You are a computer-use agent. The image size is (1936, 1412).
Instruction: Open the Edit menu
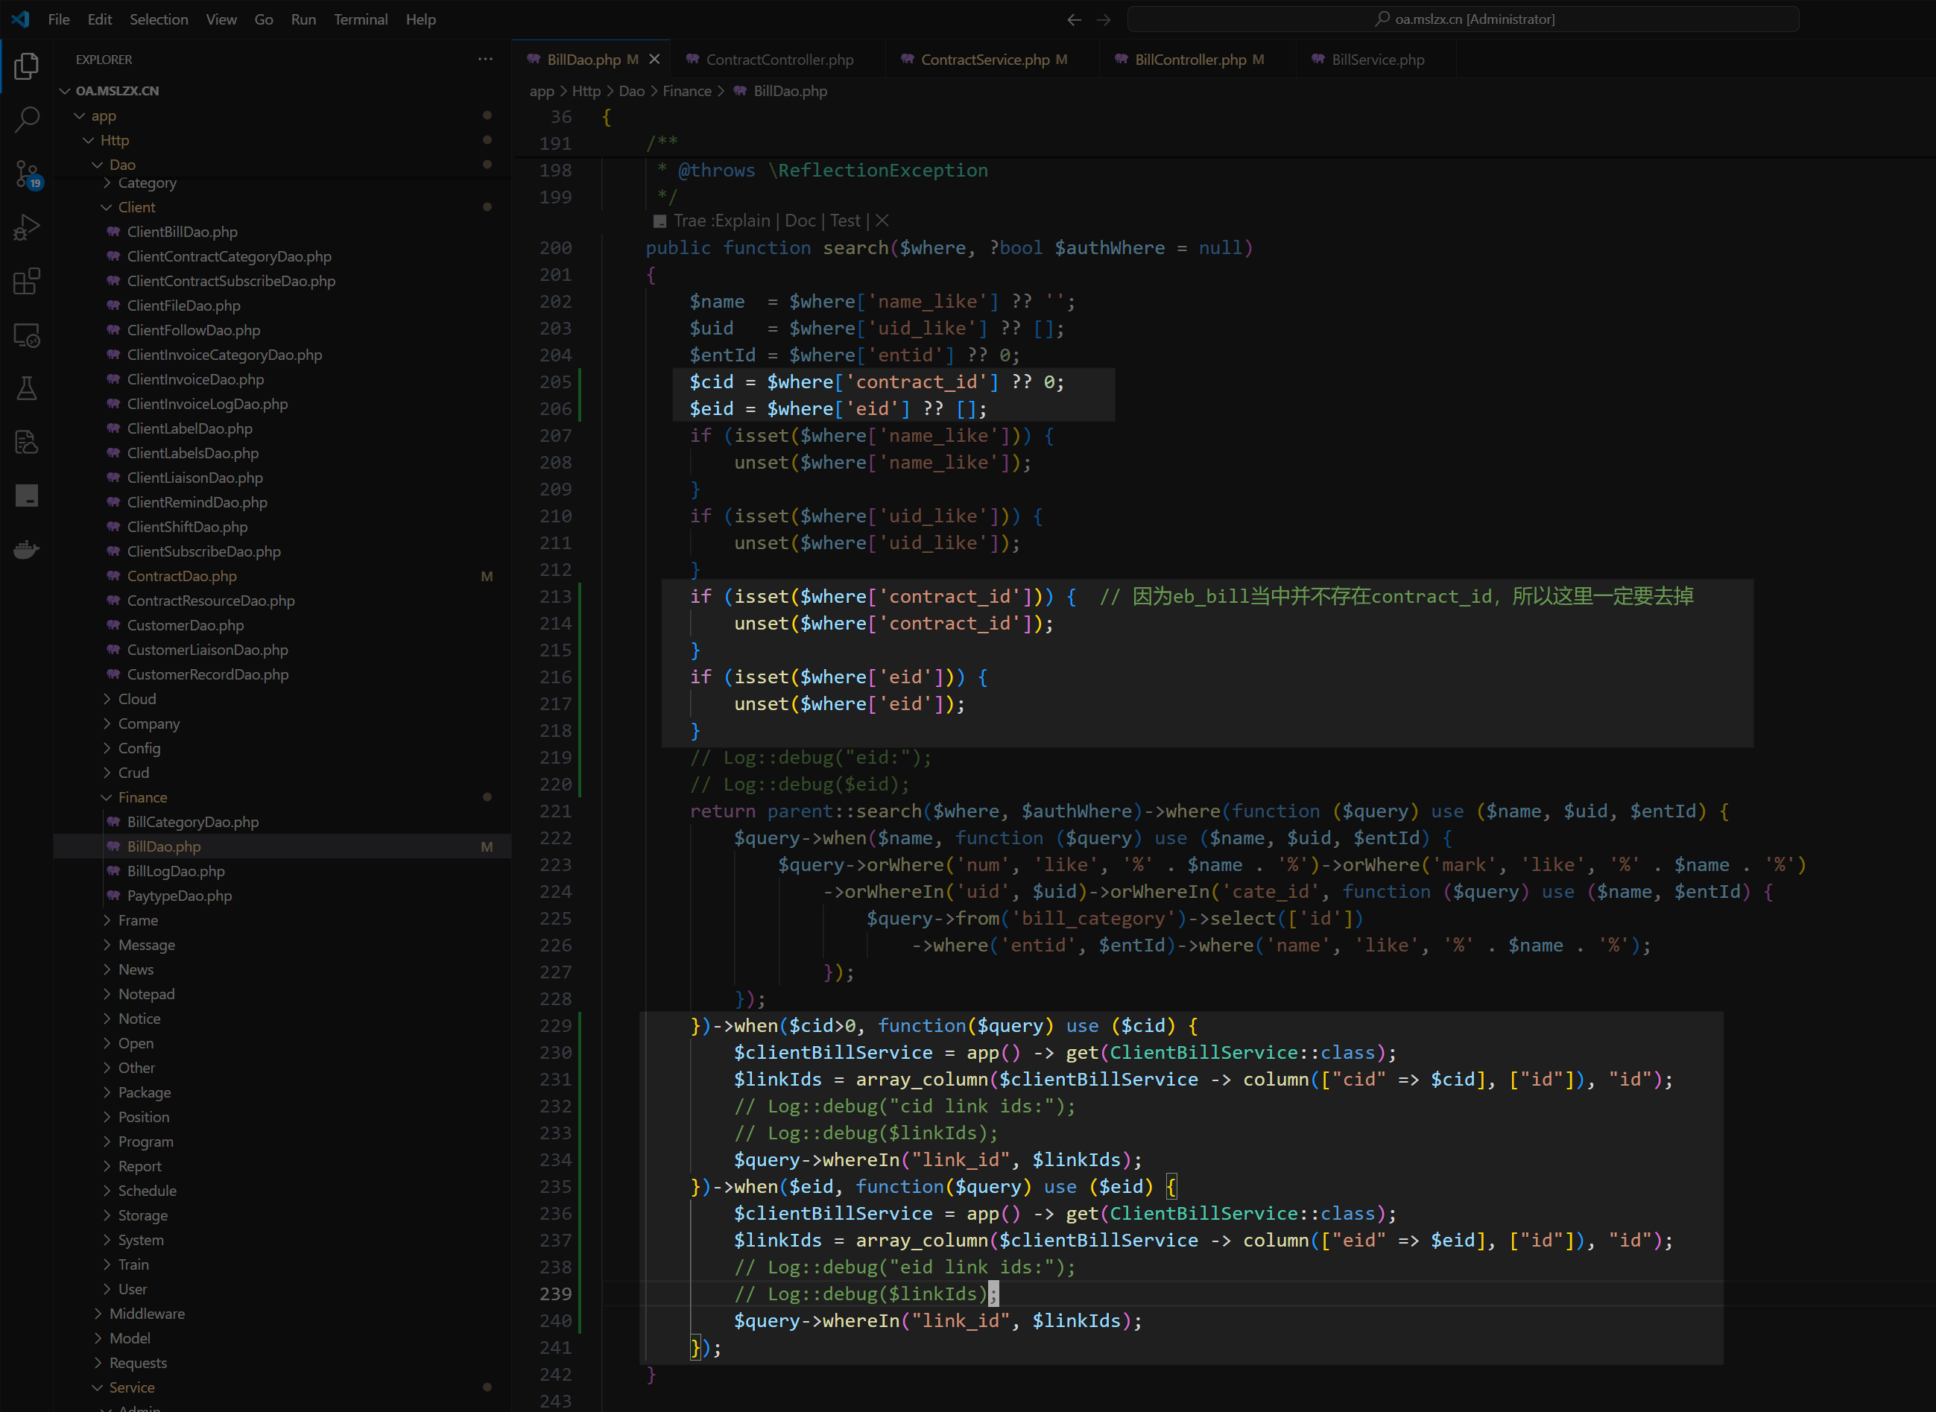(99, 19)
